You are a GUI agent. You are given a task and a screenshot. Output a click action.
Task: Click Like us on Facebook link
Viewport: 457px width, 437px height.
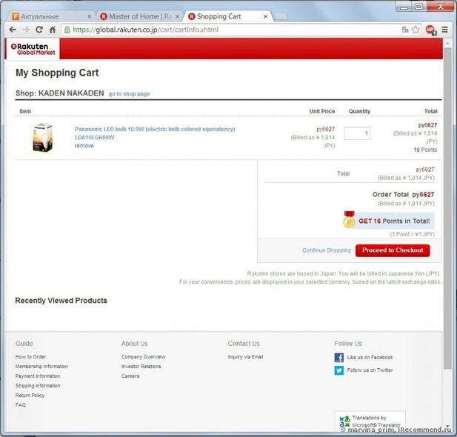point(370,358)
